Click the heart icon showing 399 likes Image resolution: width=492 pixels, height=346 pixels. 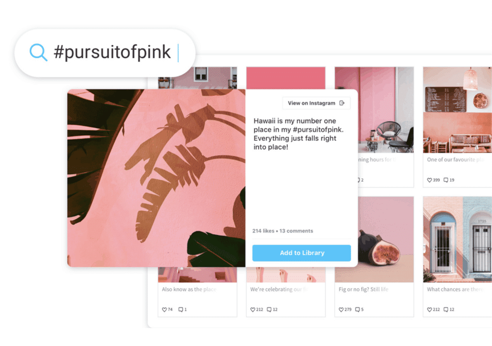pyautogui.click(x=429, y=180)
